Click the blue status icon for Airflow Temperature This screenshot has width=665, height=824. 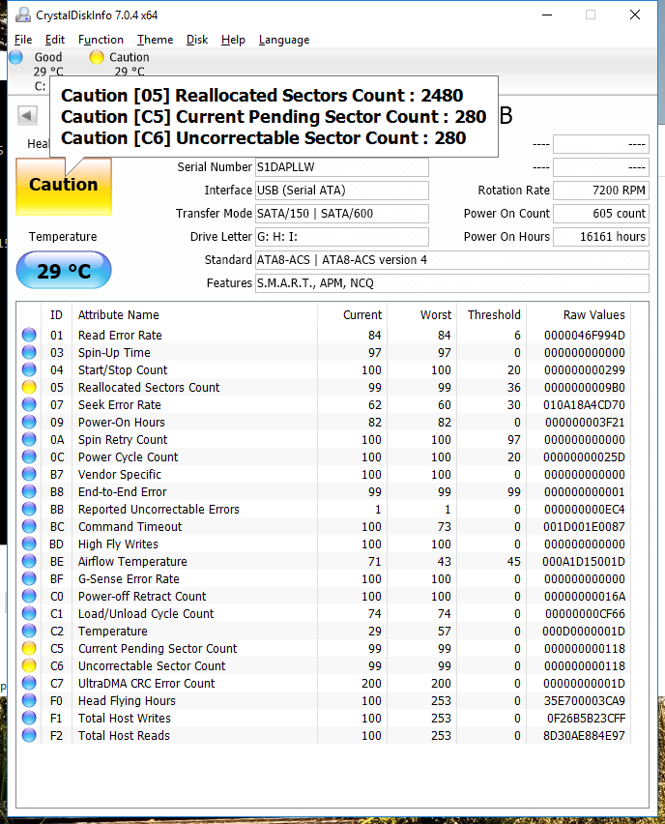point(29,561)
